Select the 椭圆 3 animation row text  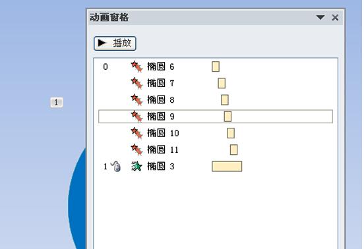pos(161,166)
